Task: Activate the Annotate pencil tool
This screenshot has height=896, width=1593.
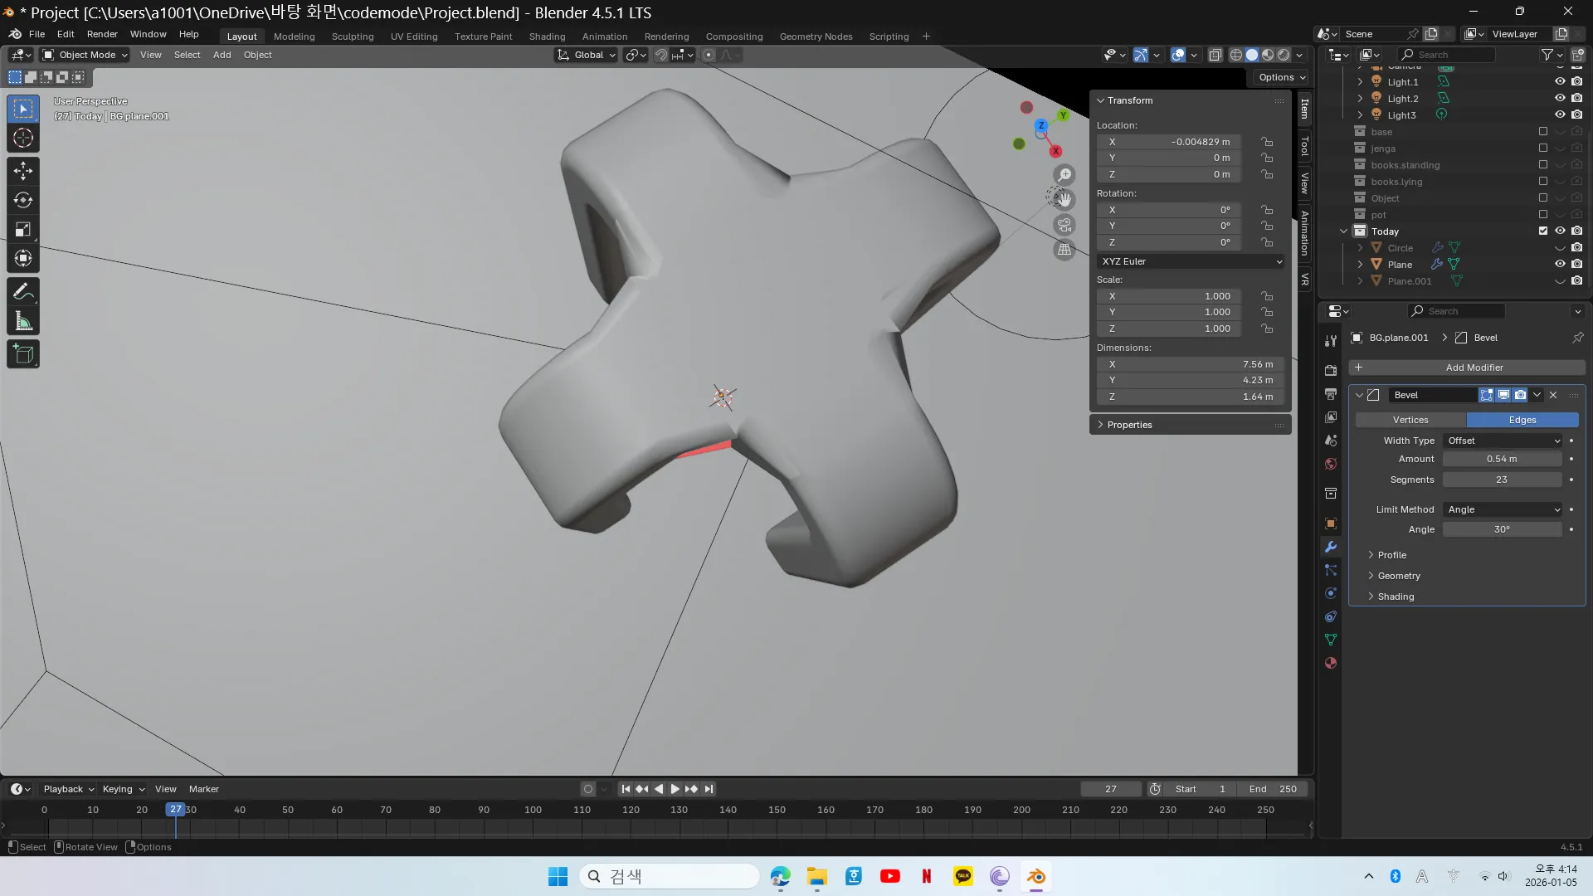Action: tap(23, 292)
